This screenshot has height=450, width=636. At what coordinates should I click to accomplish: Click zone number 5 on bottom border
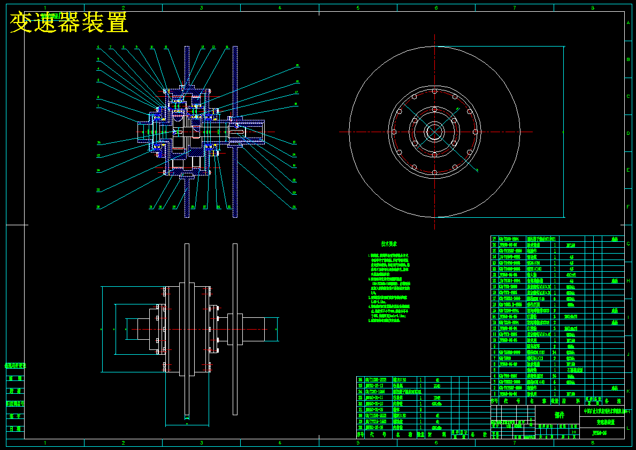[x=358, y=443]
